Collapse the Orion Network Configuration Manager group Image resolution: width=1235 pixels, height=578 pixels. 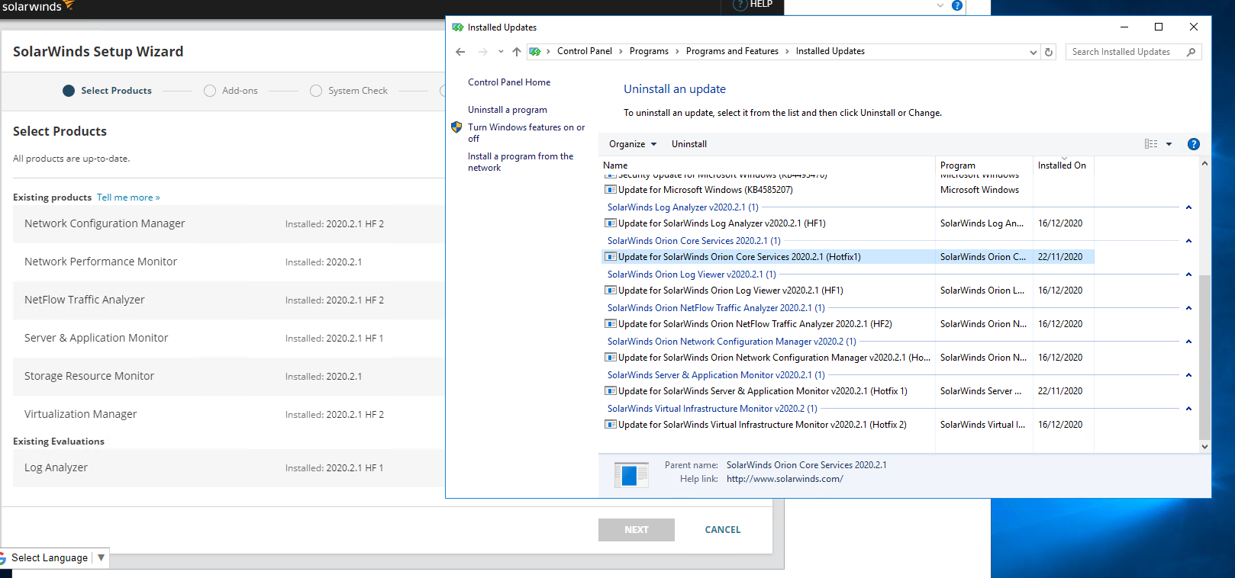click(1188, 342)
